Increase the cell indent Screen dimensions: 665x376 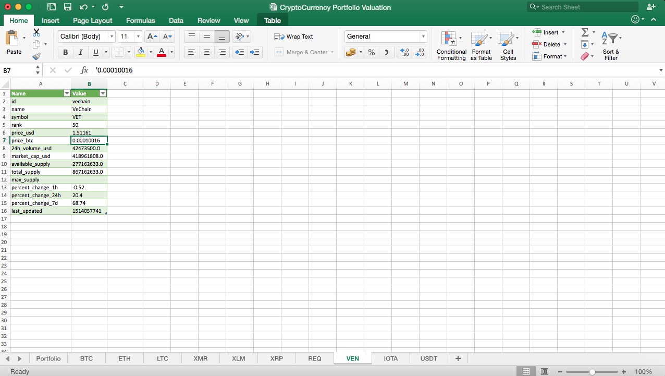(x=255, y=52)
